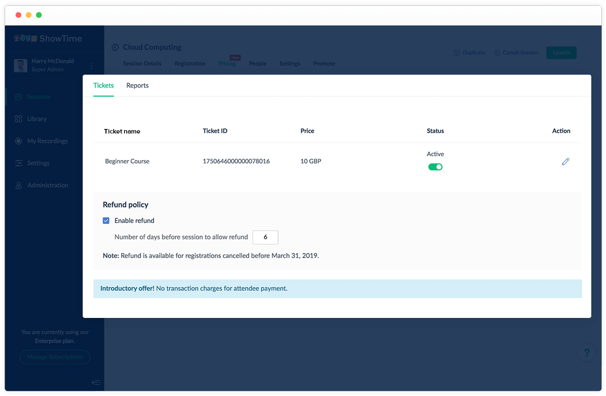606x396 pixels.
Task: Open the help question mark bubble
Action: coord(587,352)
